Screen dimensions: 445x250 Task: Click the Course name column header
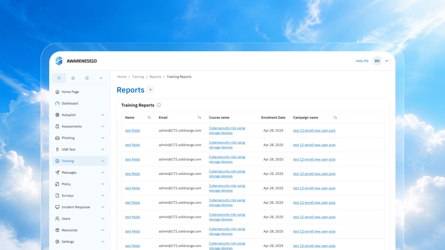[219, 118]
